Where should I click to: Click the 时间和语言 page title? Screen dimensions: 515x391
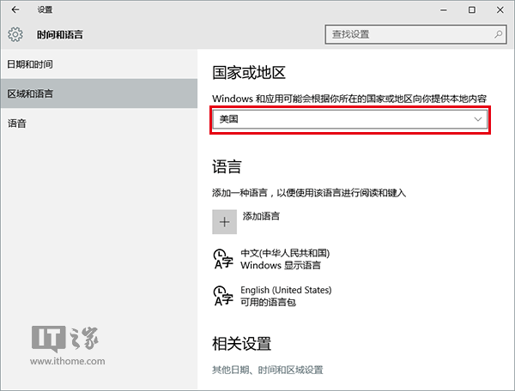60,34
